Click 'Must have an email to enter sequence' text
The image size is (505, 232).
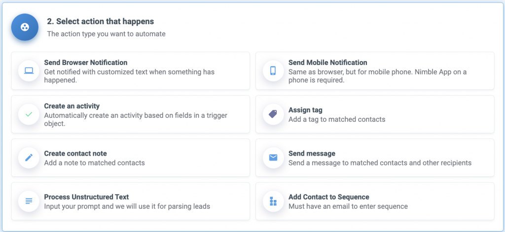point(348,206)
